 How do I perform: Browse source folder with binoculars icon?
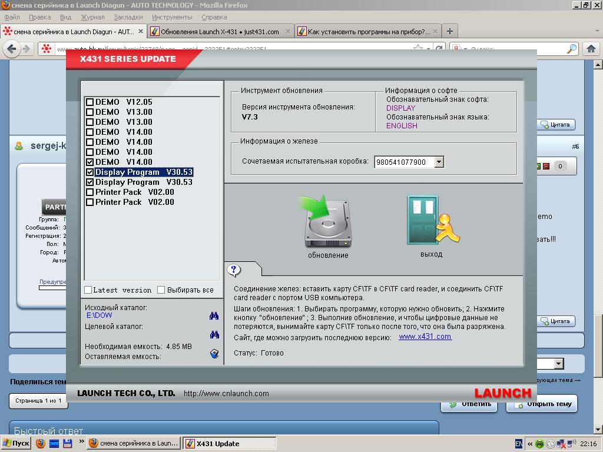click(x=214, y=316)
